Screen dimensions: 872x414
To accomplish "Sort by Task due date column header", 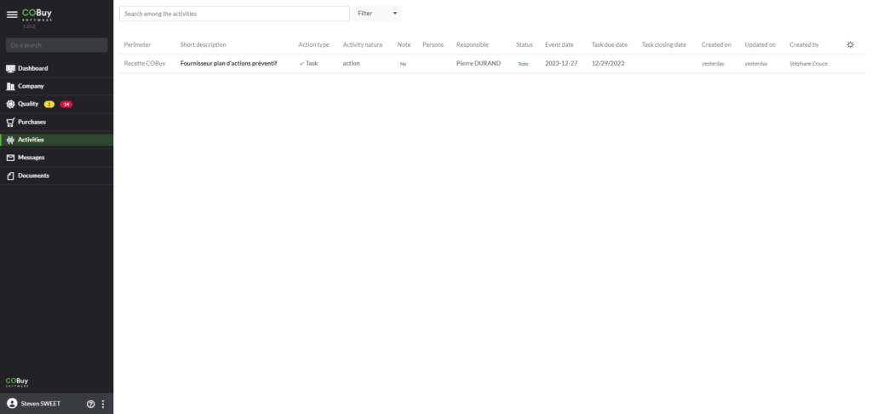I will coord(609,44).
